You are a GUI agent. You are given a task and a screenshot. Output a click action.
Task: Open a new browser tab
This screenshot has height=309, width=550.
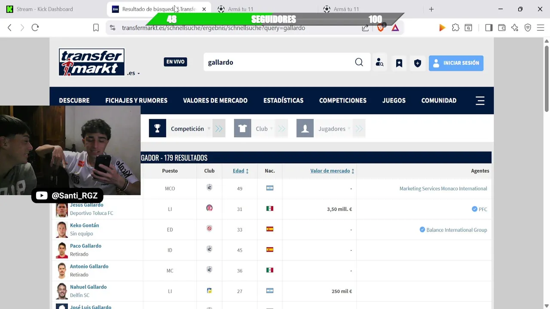click(431, 9)
